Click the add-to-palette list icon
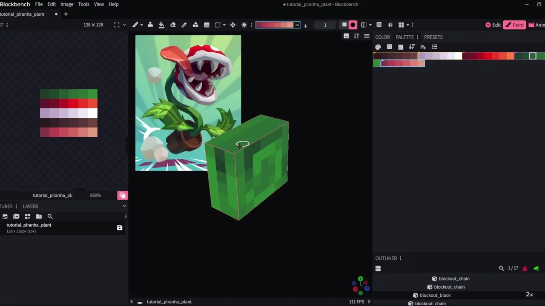The height and width of the screenshot is (306, 545). point(423,47)
